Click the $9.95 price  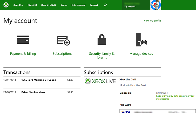(70, 92)
